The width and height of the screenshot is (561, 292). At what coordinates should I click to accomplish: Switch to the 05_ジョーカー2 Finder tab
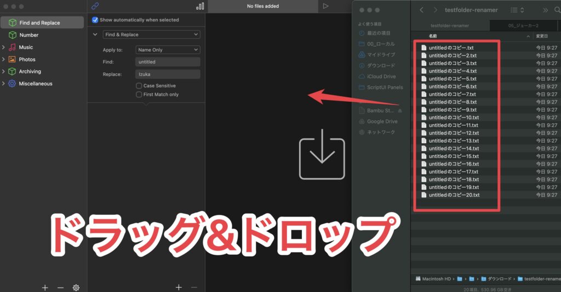tap(524, 25)
